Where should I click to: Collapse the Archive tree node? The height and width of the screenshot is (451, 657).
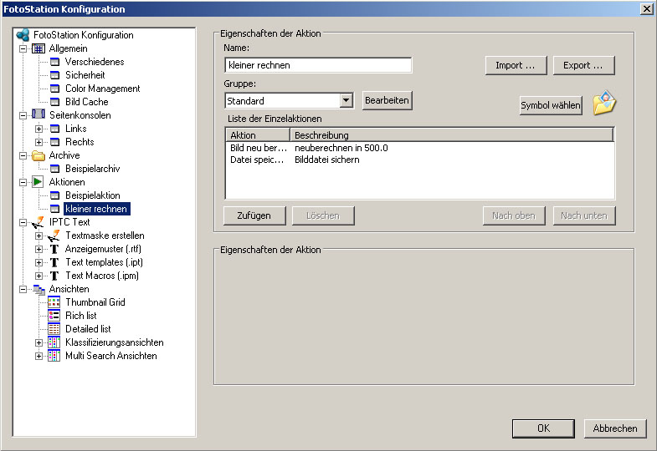[x=23, y=156]
